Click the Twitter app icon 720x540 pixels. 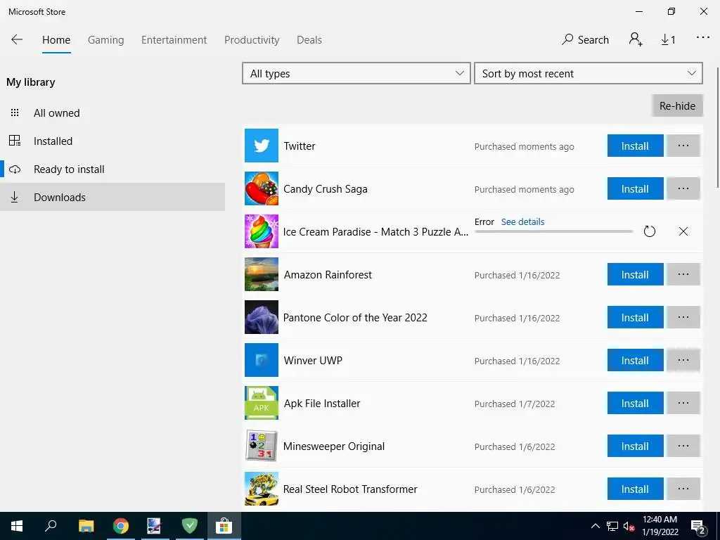(x=262, y=146)
